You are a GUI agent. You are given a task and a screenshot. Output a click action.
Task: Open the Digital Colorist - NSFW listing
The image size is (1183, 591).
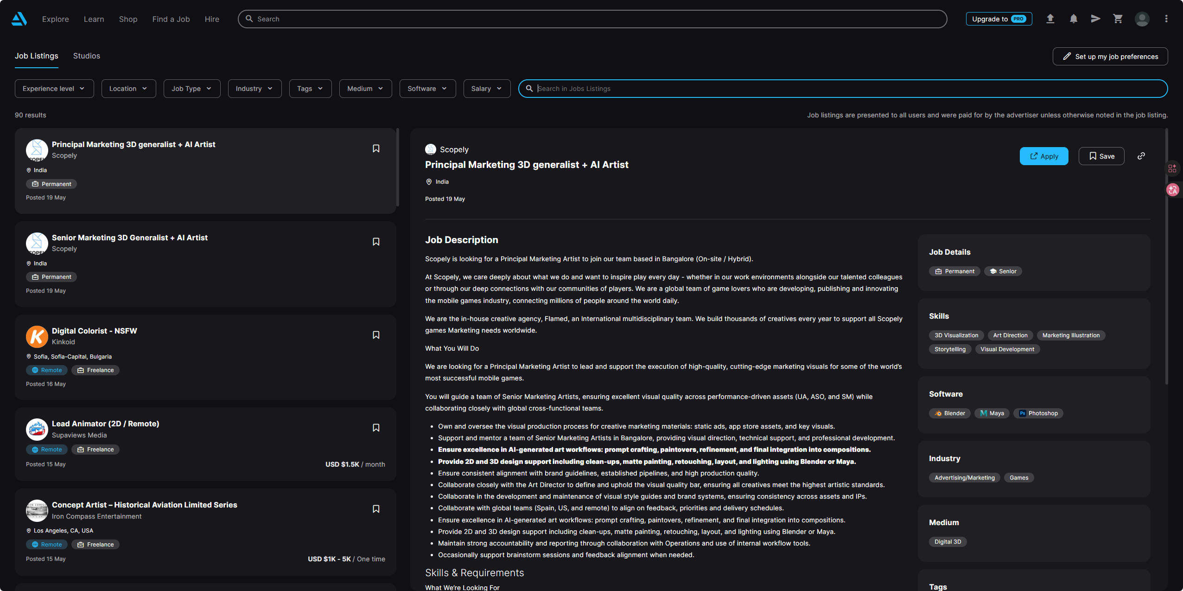click(x=95, y=331)
